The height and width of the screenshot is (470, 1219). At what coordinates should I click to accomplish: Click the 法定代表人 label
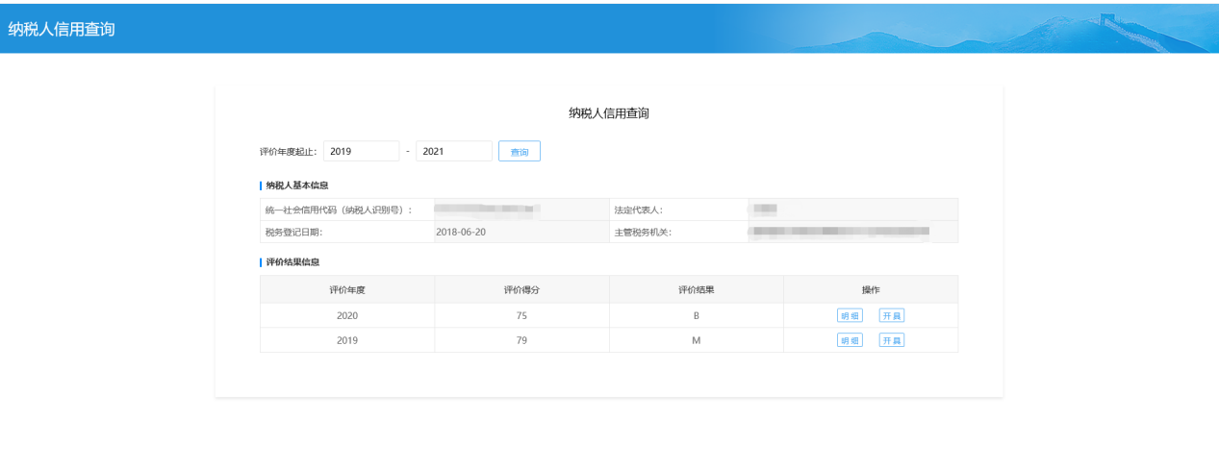coord(638,210)
